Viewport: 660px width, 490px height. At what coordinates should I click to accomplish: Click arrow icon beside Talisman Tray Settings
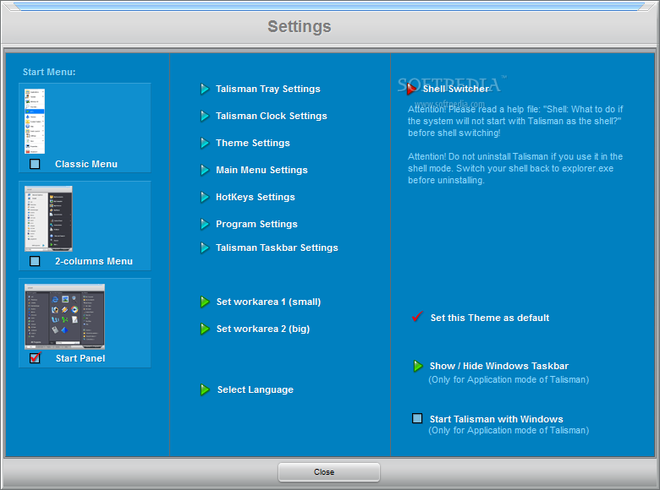[205, 89]
